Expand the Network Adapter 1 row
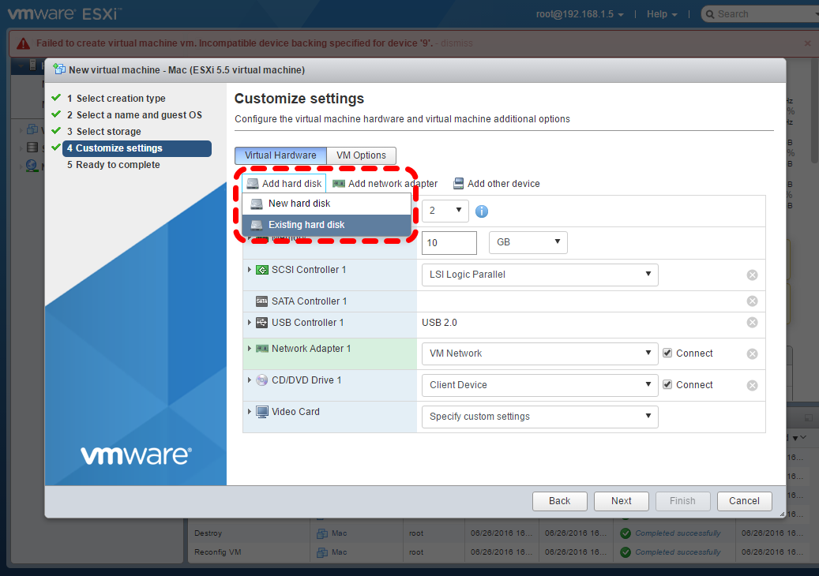 click(249, 349)
